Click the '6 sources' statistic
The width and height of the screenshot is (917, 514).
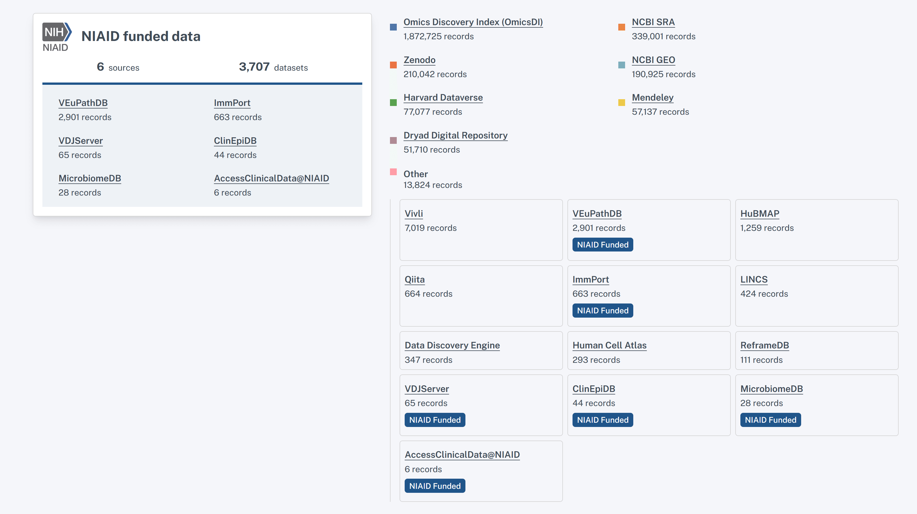click(118, 67)
